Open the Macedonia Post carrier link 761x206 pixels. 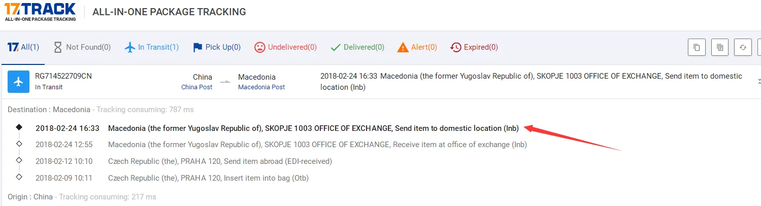click(x=261, y=87)
